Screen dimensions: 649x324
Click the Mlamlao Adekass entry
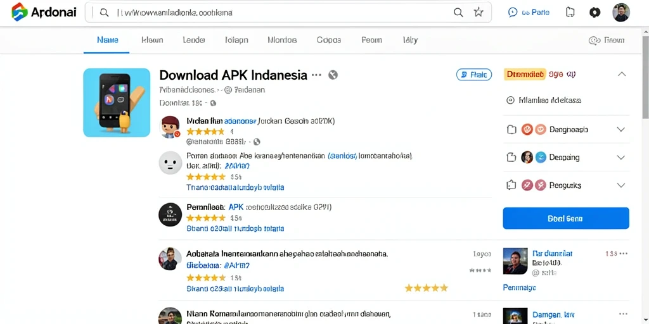[549, 100]
